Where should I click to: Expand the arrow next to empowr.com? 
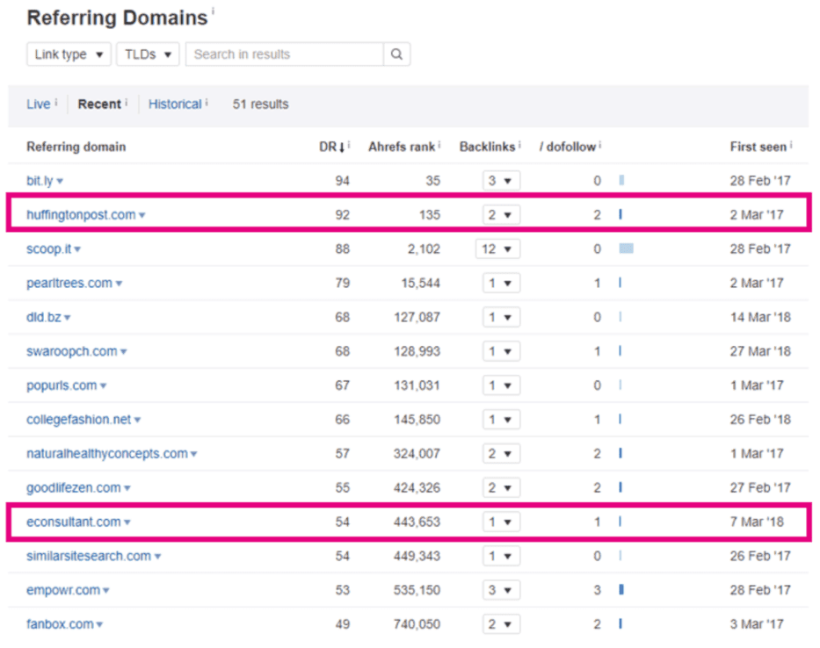coord(106,591)
